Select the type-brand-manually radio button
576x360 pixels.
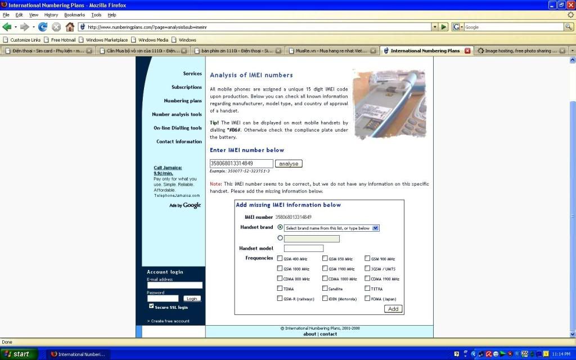click(x=280, y=238)
